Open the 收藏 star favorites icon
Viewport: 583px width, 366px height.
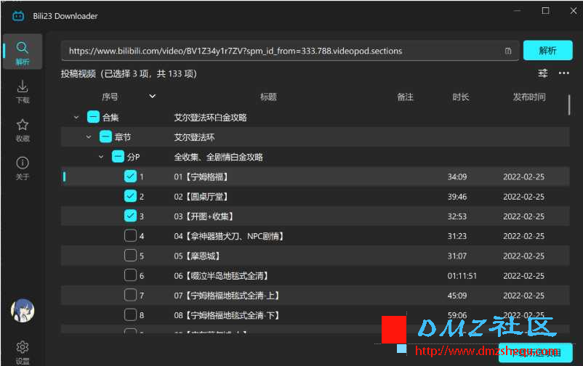pos(23,130)
